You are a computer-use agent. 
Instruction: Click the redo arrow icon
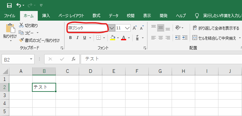click(x=30, y=5)
